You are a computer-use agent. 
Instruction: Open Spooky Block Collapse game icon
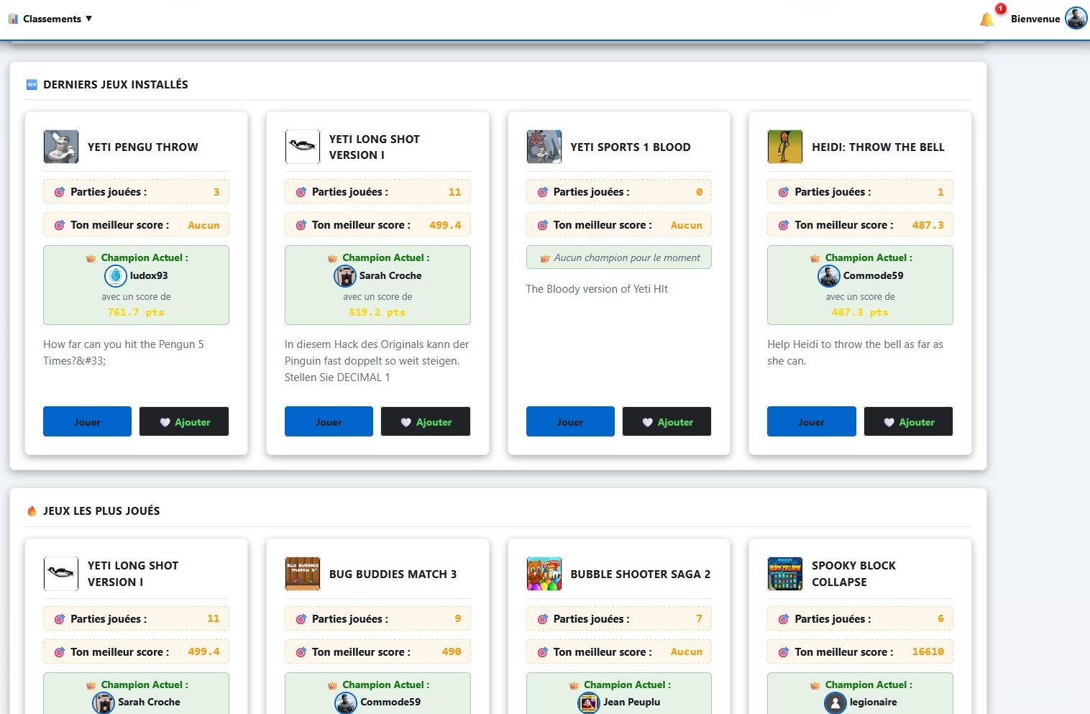pyautogui.click(x=785, y=574)
